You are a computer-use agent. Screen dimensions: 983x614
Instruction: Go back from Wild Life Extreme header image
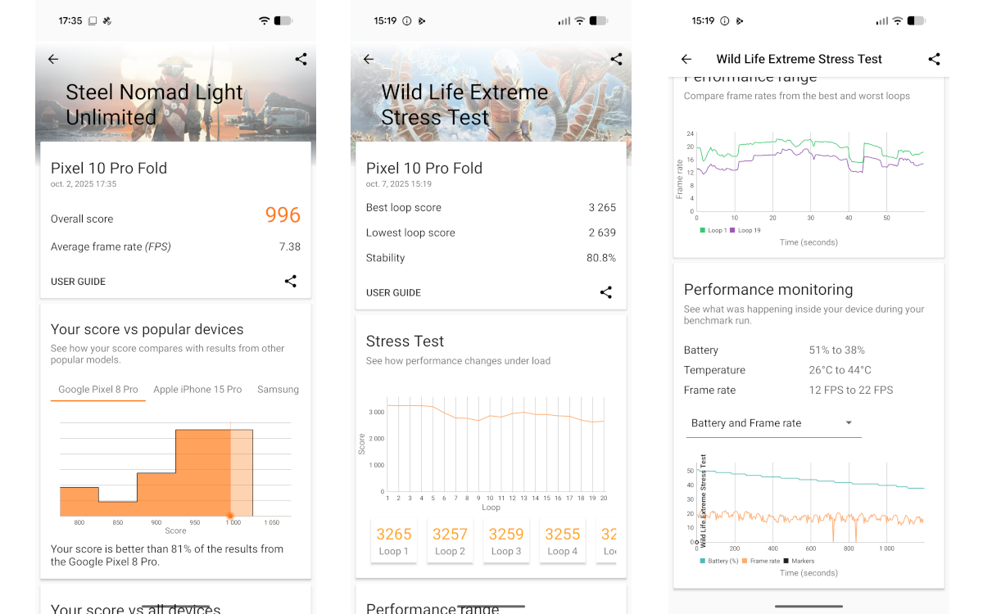pyautogui.click(x=369, y=59)
